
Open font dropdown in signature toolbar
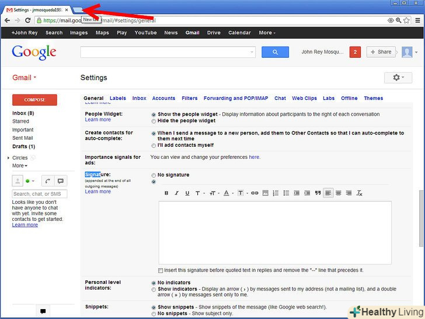pyautogui.click(x=200, y=193)
